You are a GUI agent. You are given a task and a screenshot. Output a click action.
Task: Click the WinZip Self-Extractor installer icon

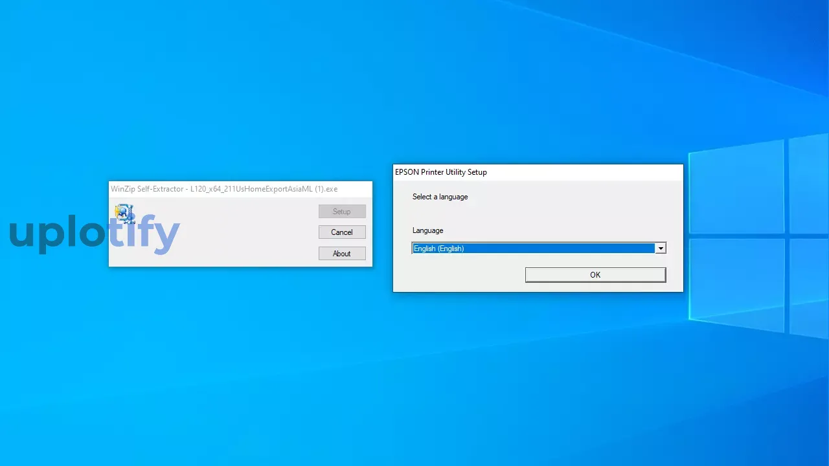[x=124, y=214]
